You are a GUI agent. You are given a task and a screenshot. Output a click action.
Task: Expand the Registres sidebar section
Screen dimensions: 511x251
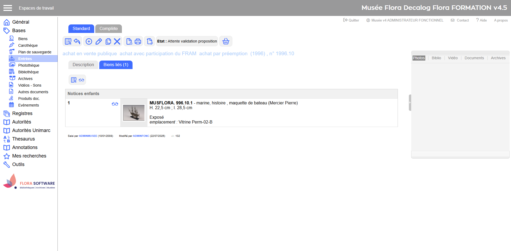[x=22, y=113]
